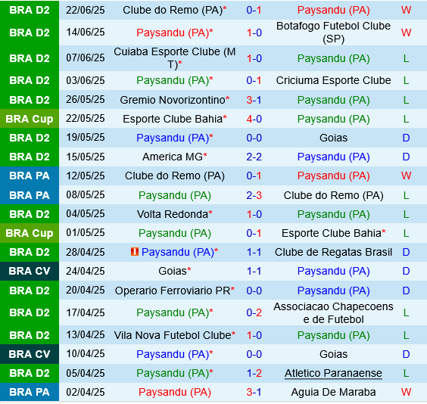Select the date 22/06/25
This screenshot has height=404, width=427.
pos(86,10)
